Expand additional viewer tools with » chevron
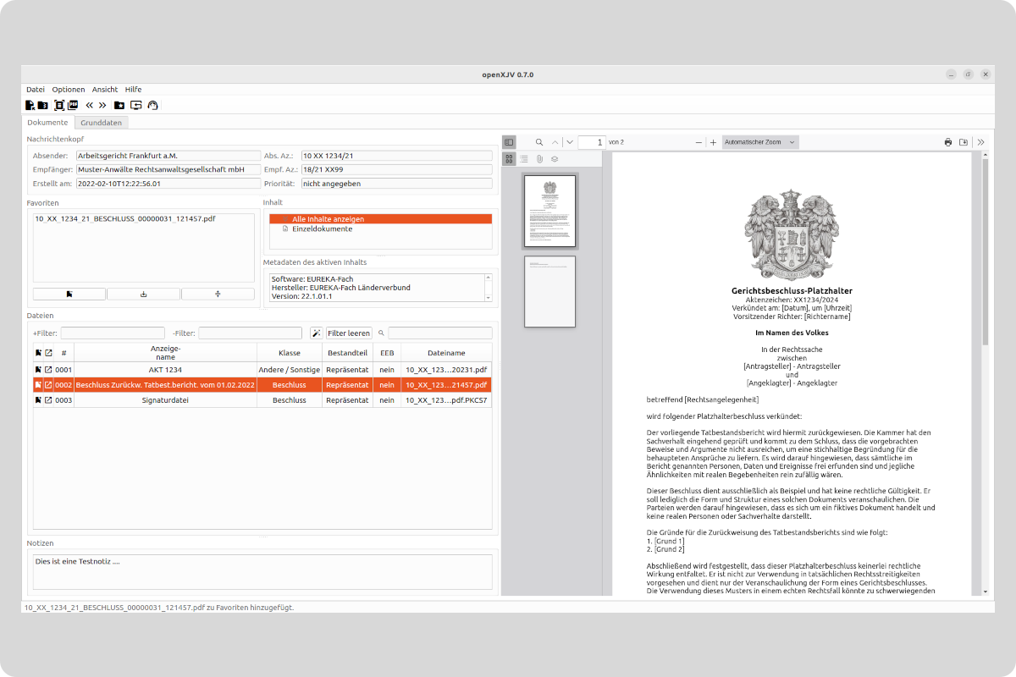 (980, 142)
